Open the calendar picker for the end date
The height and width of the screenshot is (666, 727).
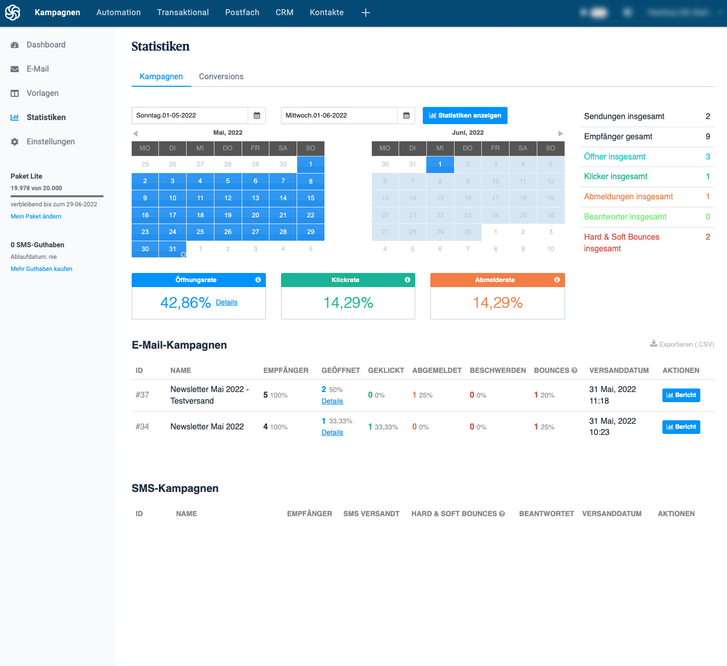[406, 115]
